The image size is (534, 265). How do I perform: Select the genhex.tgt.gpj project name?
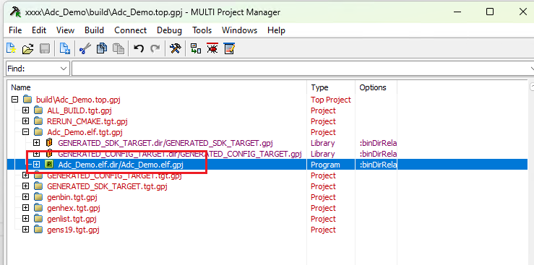tap(74, 208)
